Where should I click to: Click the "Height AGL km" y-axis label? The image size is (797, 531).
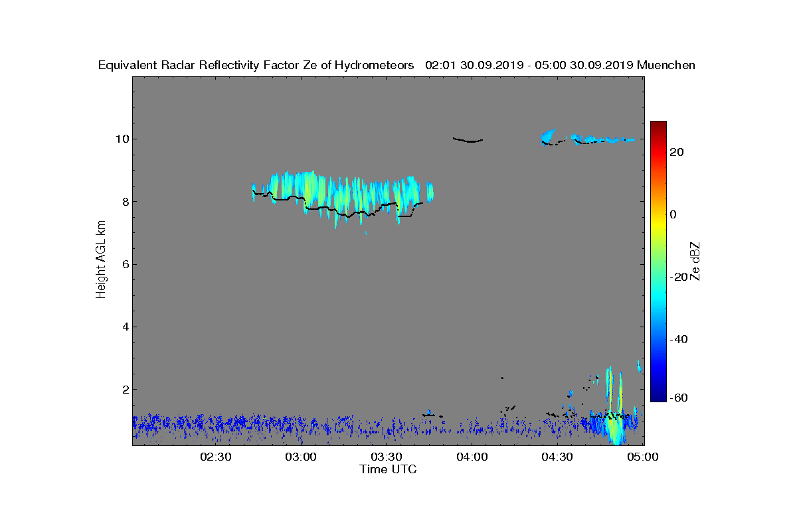point(101,260)
